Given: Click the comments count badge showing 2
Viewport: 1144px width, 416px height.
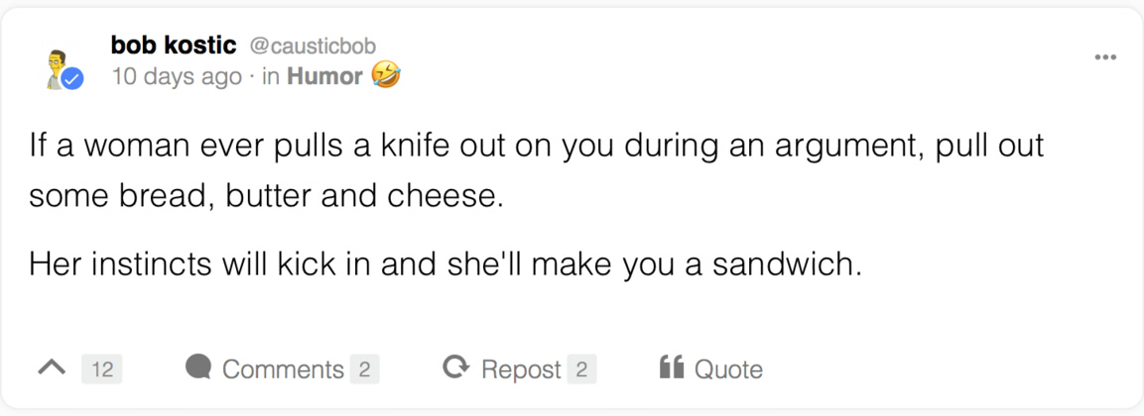Looking at the screenshot, I should 364,369.
